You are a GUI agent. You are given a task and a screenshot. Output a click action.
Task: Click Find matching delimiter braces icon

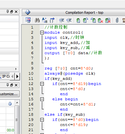(x=52, y=20)
